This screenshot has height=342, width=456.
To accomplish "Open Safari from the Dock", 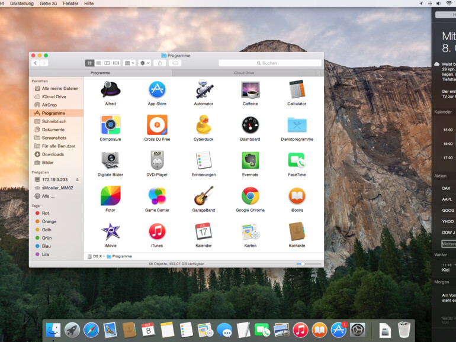I will pos(91,330).
